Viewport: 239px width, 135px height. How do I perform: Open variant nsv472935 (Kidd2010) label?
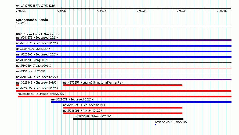point(171,122)
